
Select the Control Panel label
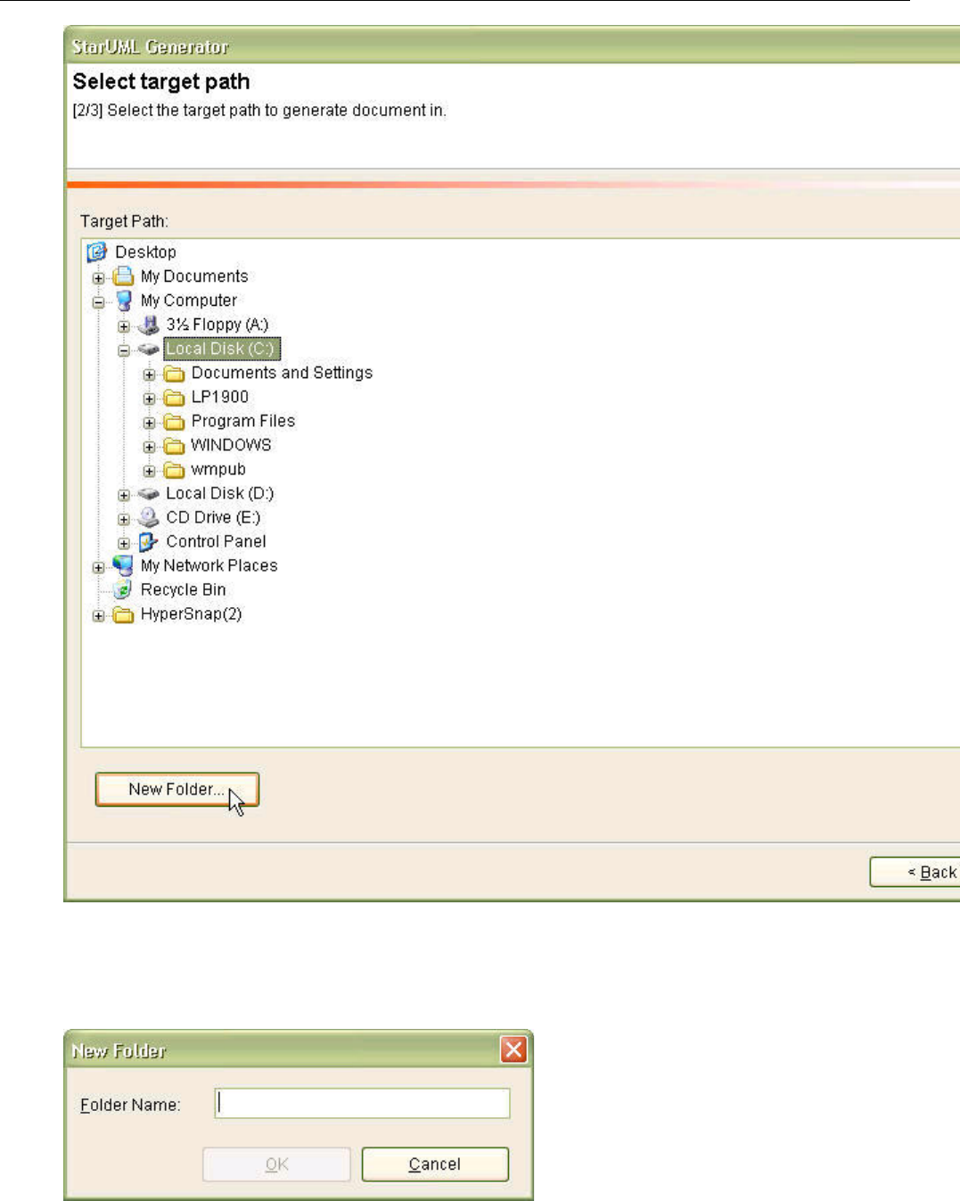pyautogui.click(x=216, y=541)
